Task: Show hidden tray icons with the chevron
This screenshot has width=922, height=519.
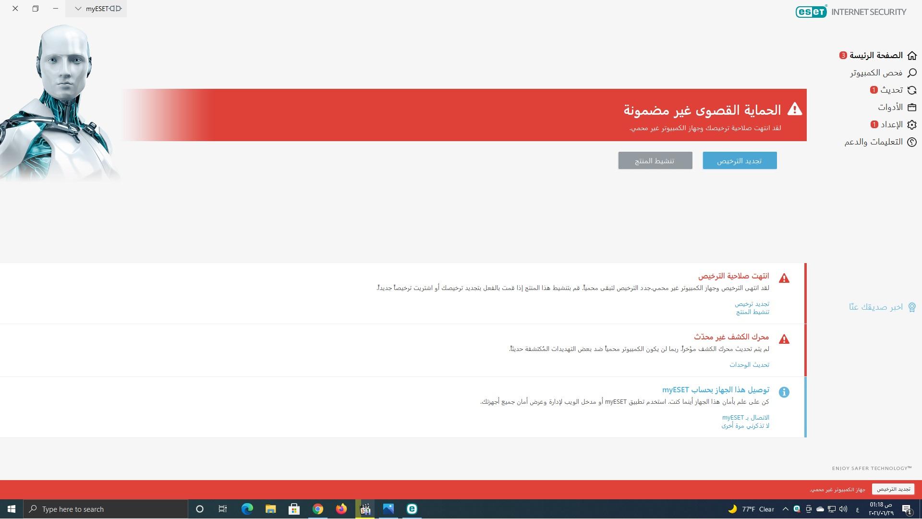Action: tap(785, 509)
